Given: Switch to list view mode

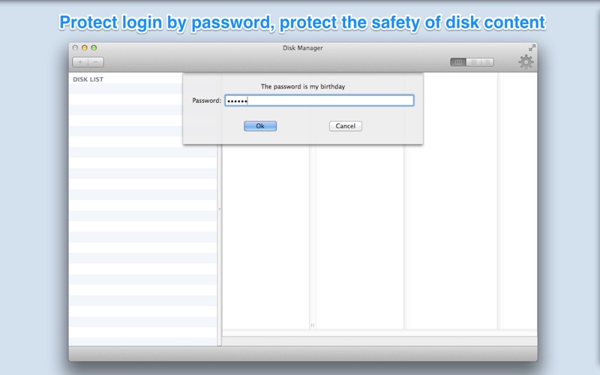Looking at the screenshot, I should 473,62.
